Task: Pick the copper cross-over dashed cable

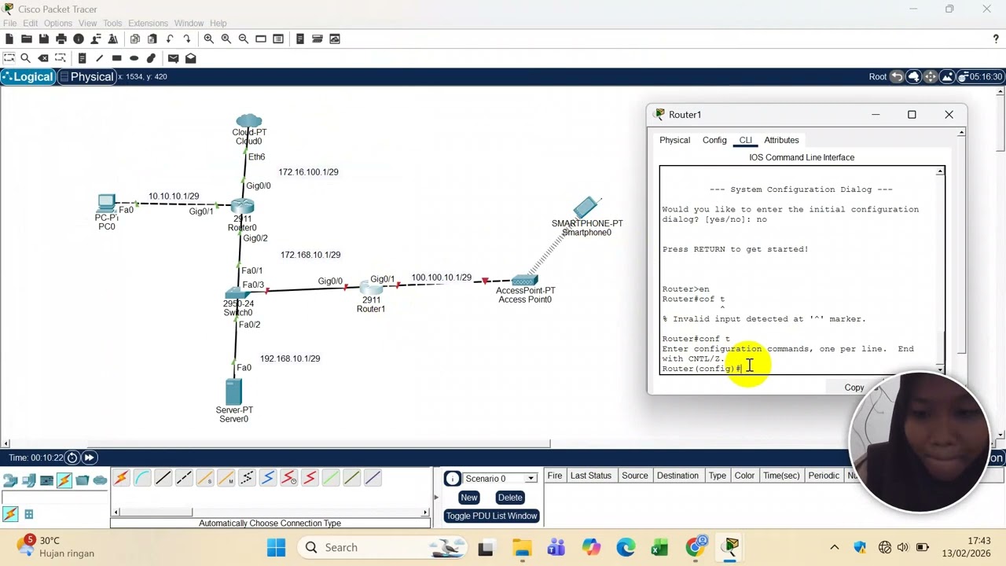Action: (184, 478)
